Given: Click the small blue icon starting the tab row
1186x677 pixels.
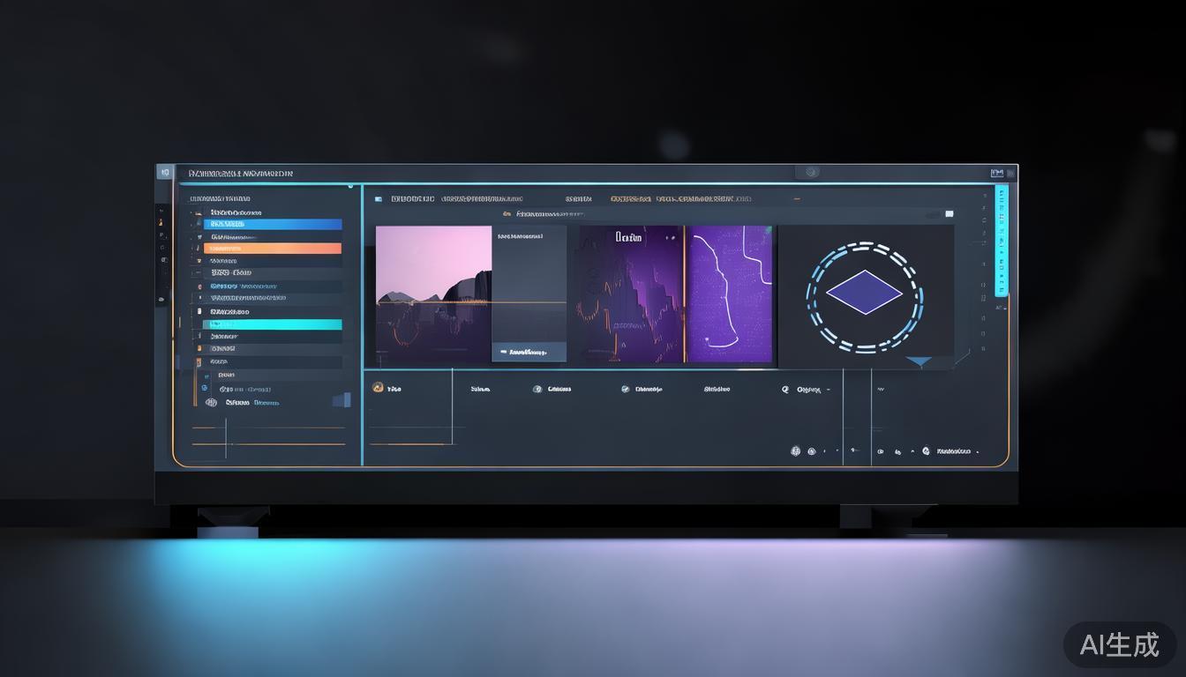Looking at the screenshot, I should click(377, 199).
